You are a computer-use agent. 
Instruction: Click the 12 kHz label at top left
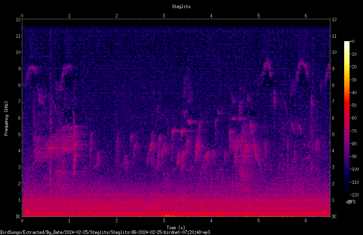coord(18,20)
